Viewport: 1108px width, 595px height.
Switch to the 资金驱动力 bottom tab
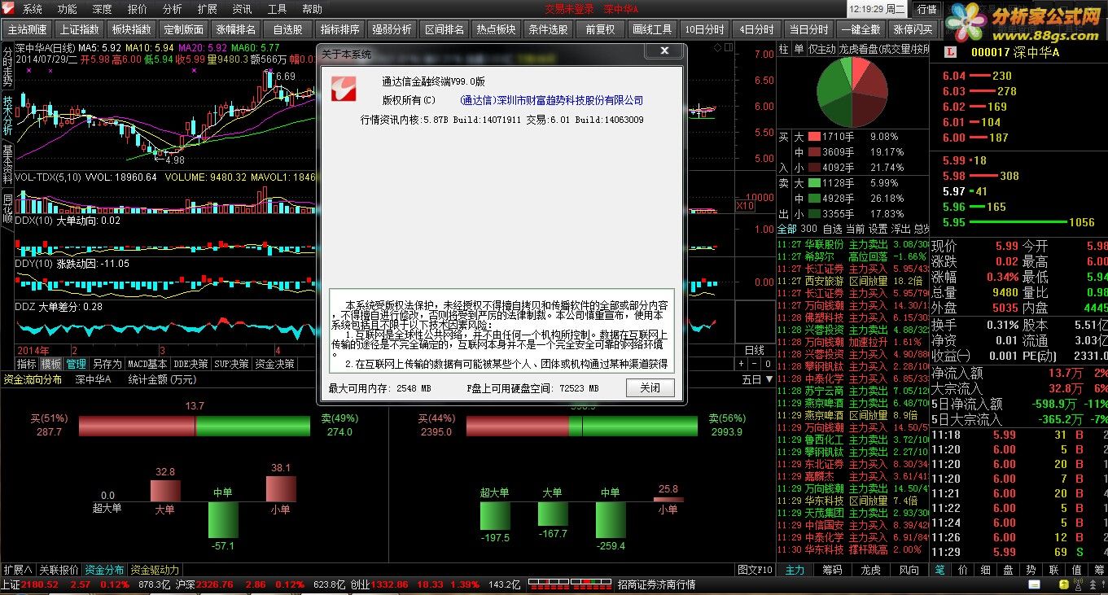155,570
